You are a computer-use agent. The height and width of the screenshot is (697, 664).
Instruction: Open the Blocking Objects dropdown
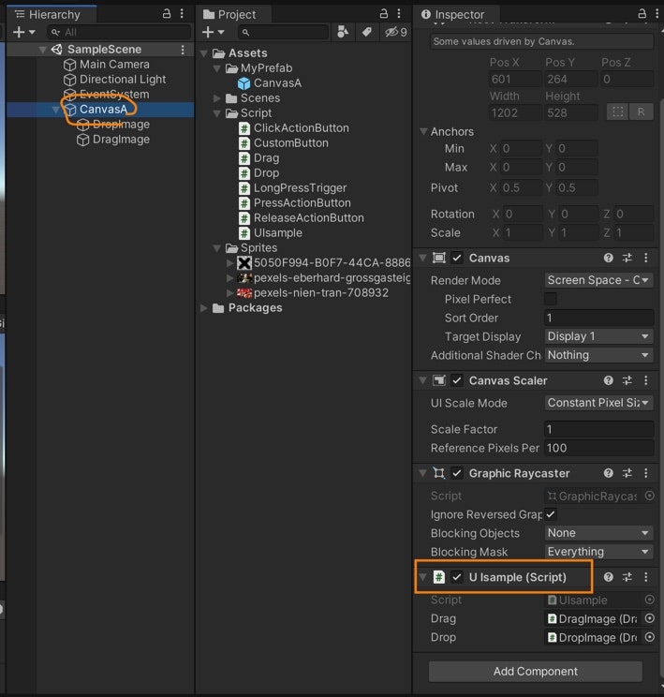pyautogui.click(x=598, y=533)
